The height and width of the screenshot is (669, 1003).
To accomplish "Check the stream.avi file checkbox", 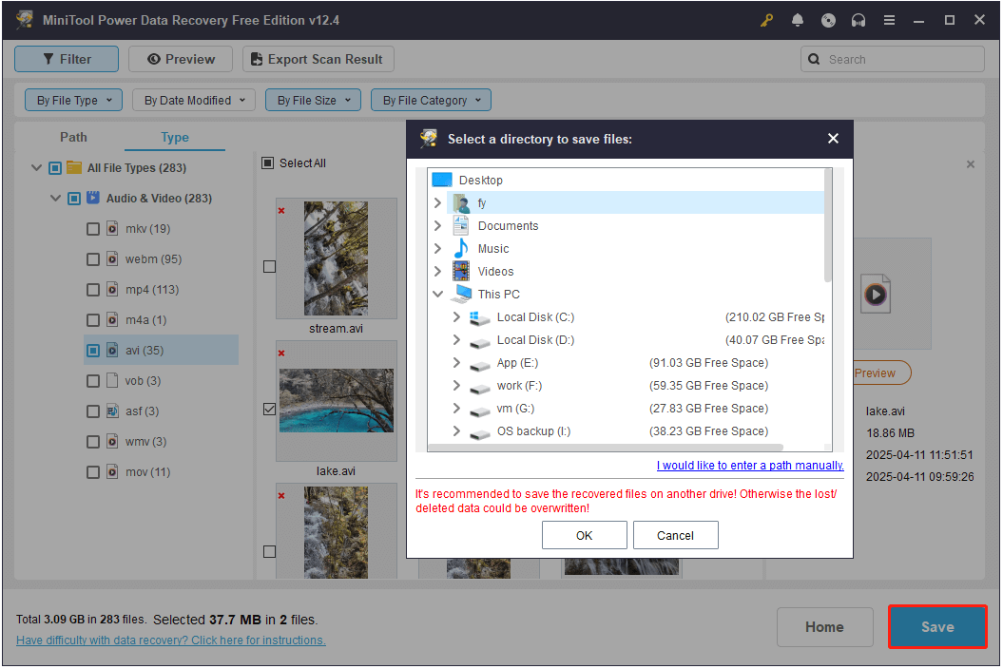I will point(269,267).
